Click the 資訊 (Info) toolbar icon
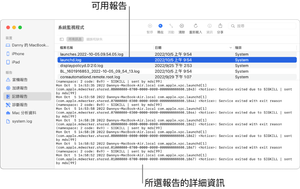The width and height of the screenshot is (300, 189). [209, 26]
